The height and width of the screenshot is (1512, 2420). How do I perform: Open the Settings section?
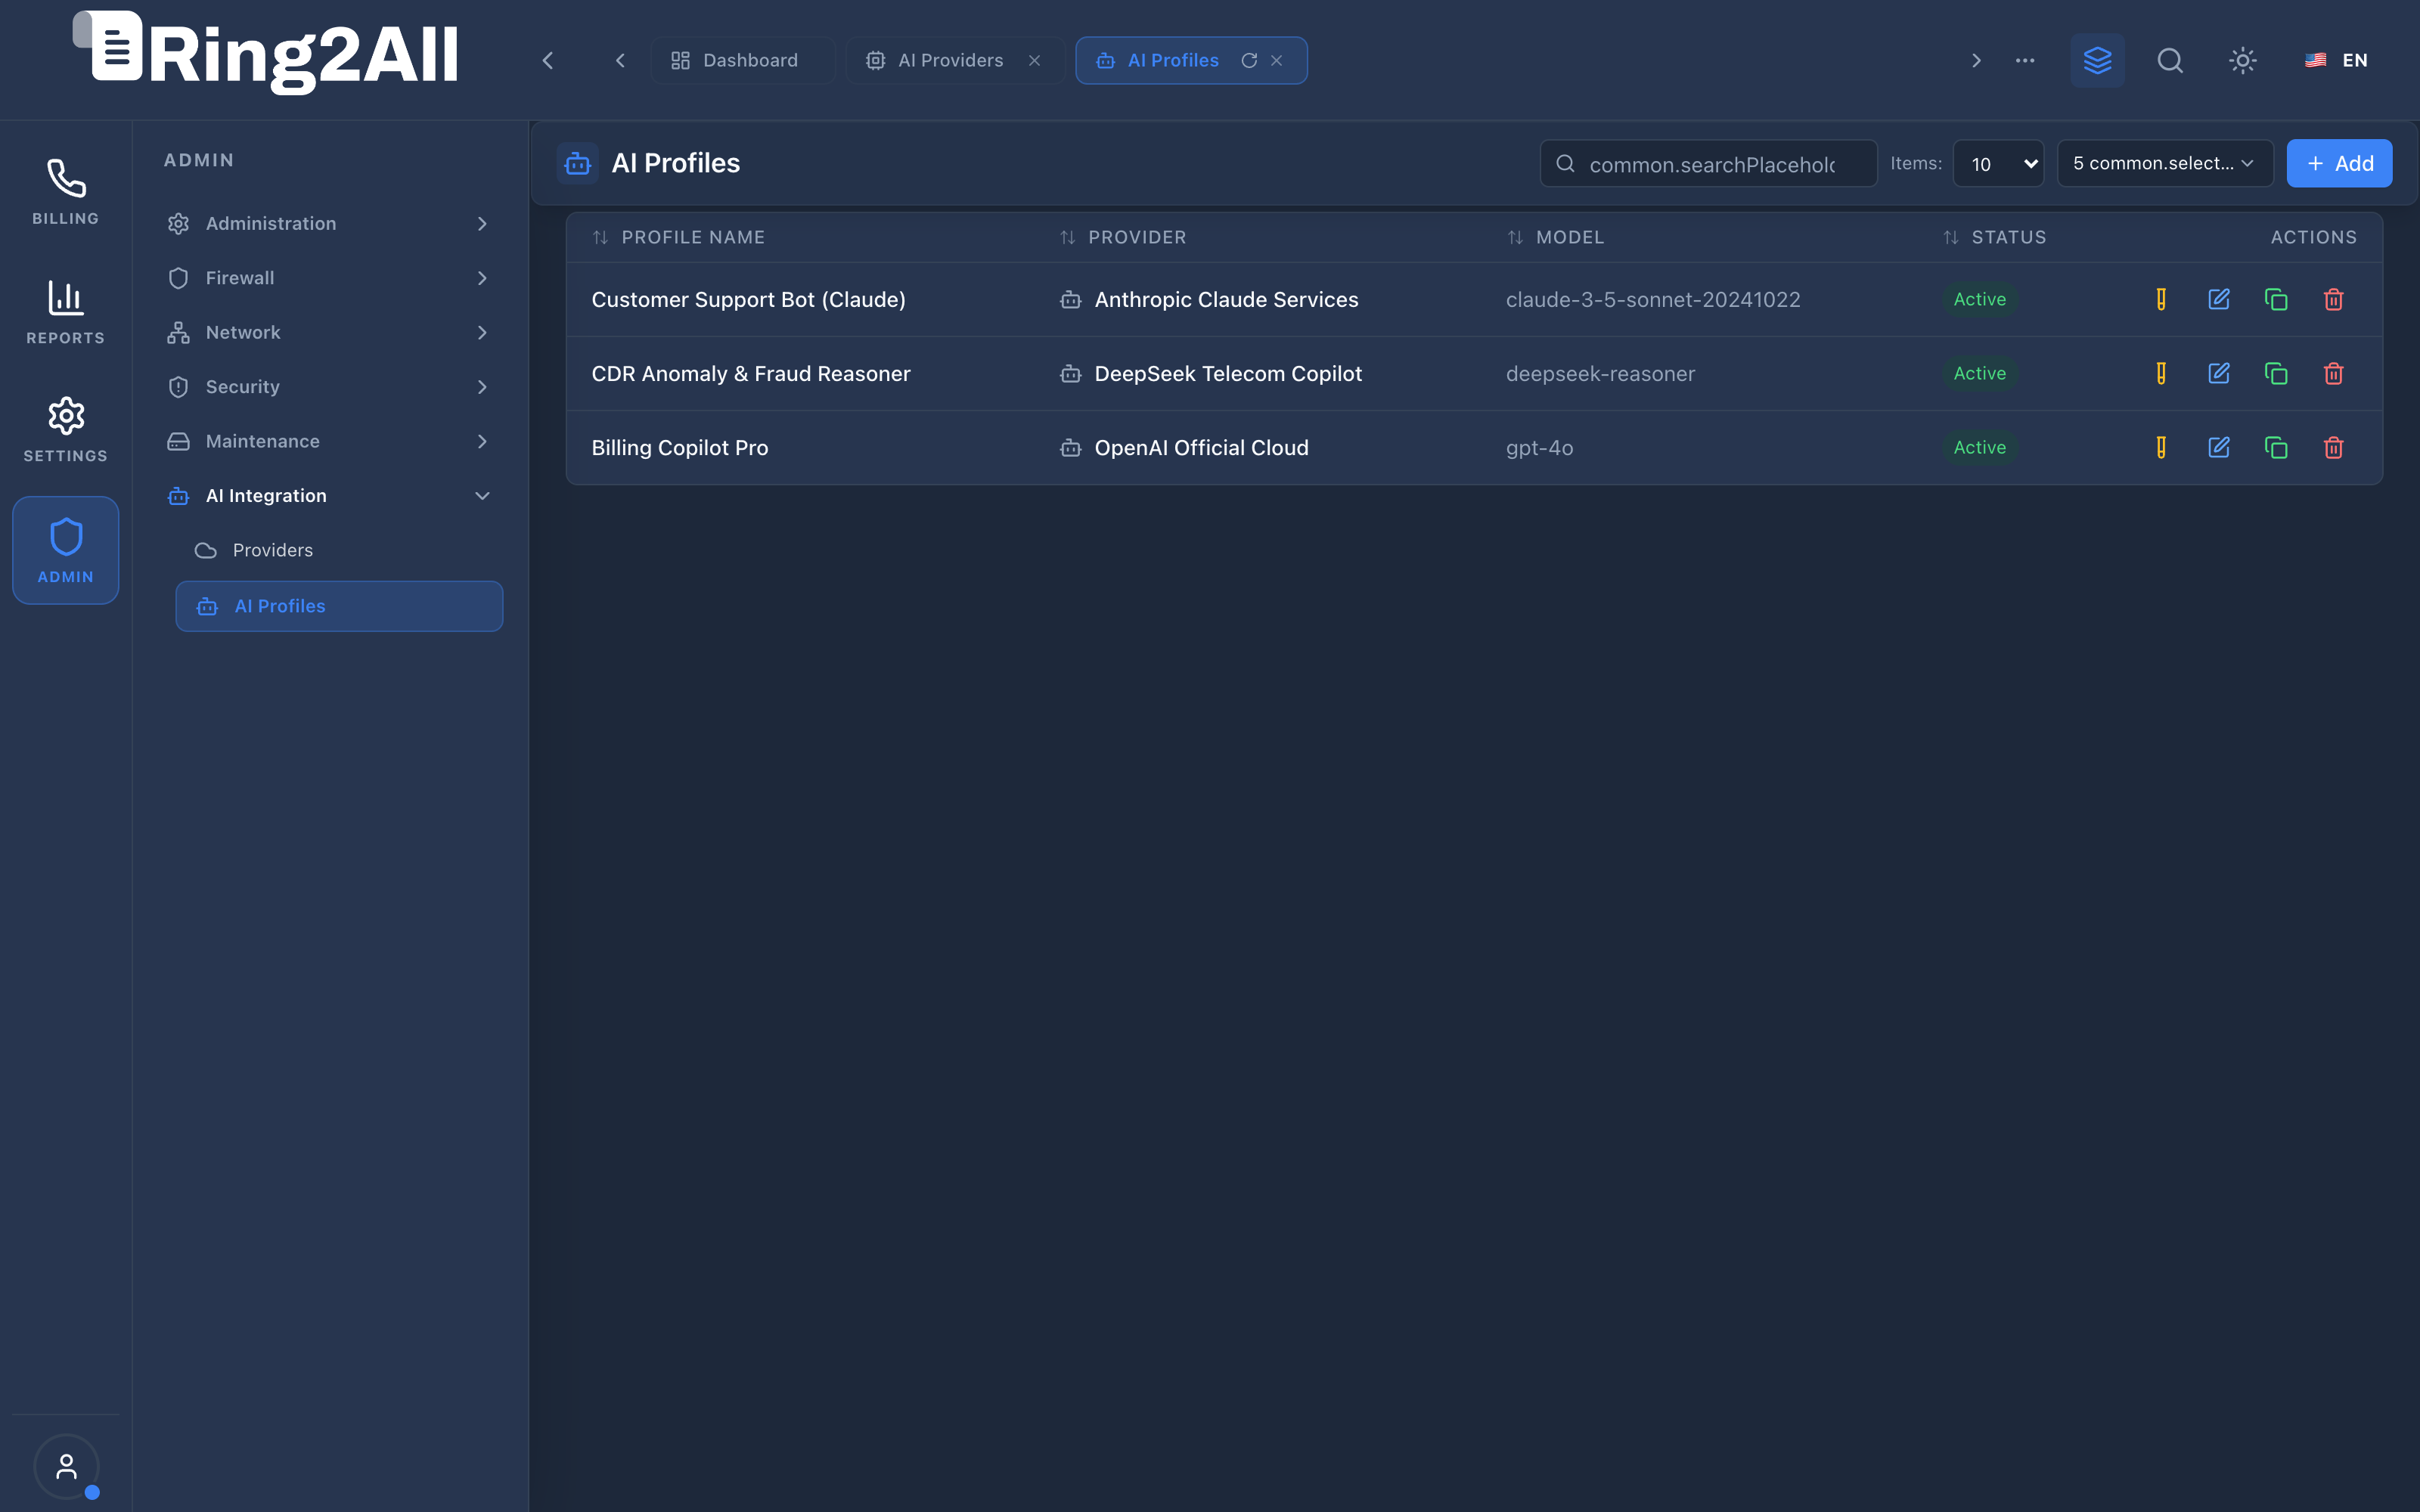[66, 430]
